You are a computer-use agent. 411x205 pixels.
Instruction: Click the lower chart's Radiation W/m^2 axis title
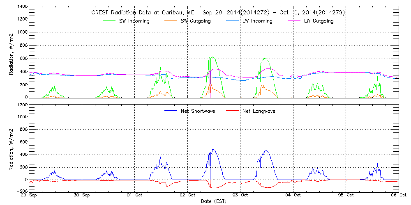coord(12,148)
